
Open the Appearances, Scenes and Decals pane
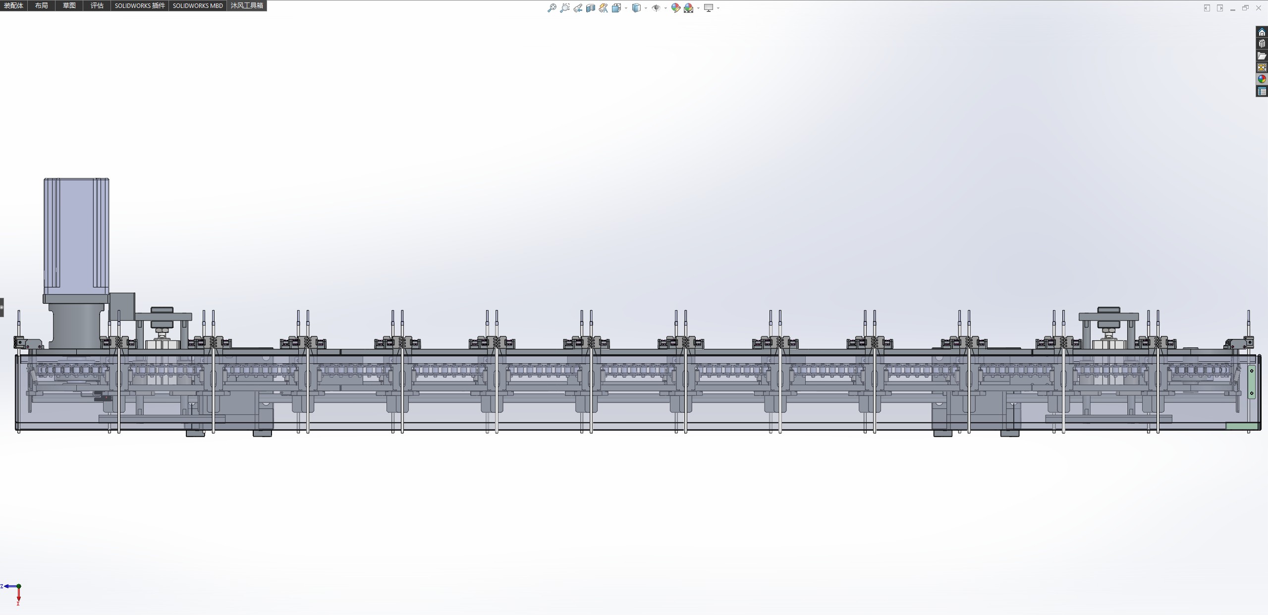[x=1262, y=79]
